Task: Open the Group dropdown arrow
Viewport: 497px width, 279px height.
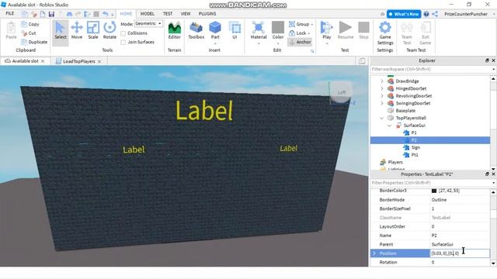Action: [x=312, y=24]
